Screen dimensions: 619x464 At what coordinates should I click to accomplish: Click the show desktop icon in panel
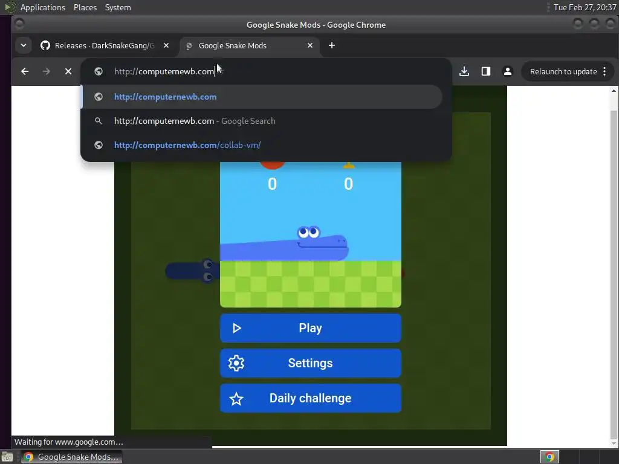(7, 457)
